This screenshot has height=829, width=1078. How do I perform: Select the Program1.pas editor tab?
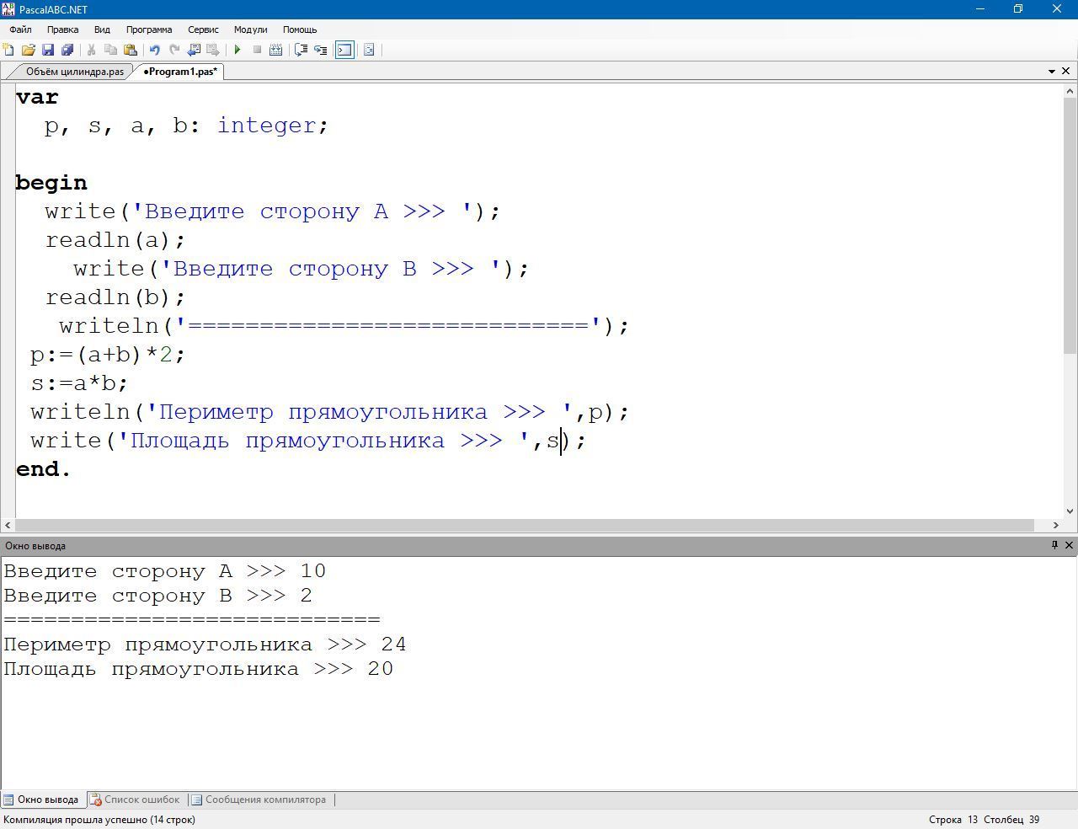pos(179,72)
